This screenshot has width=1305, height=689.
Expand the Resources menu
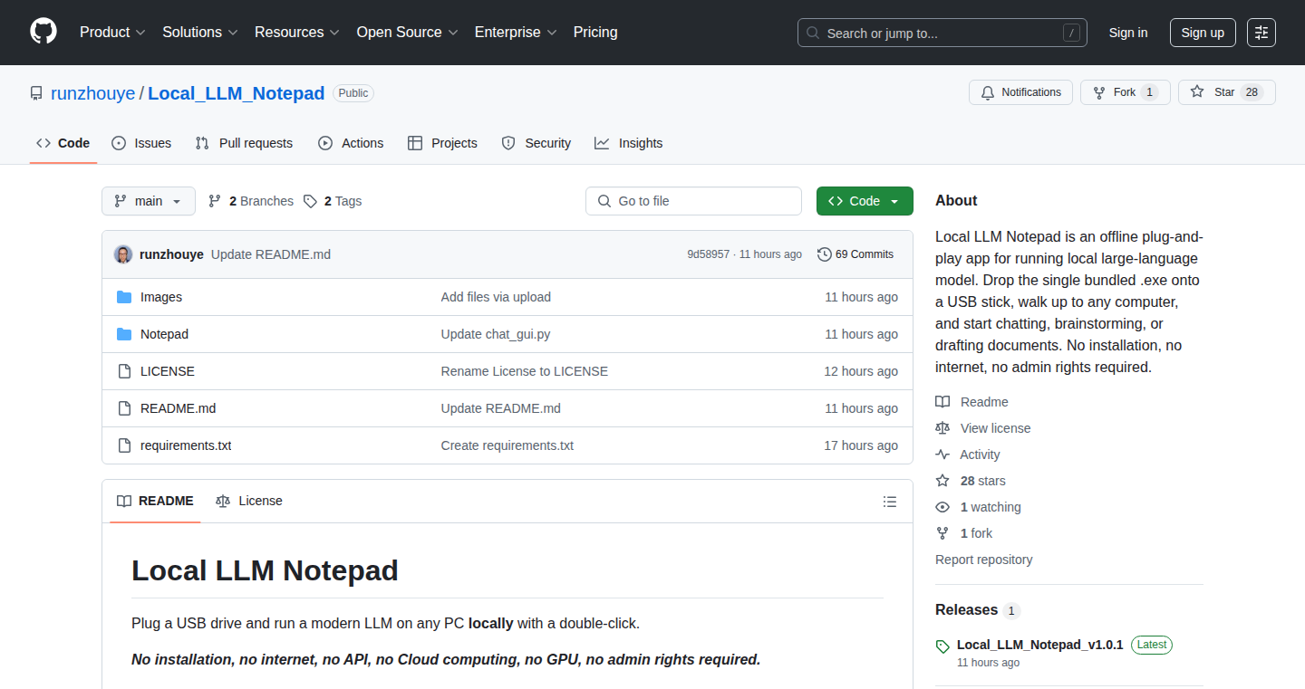pyautogui.click(x=297, y=32)
